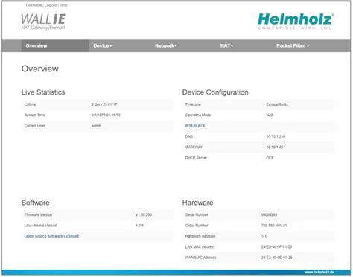The height and width of the screenshot is (277, 353).
Task: Click the Overview page heading
Action: coord(40,69)
